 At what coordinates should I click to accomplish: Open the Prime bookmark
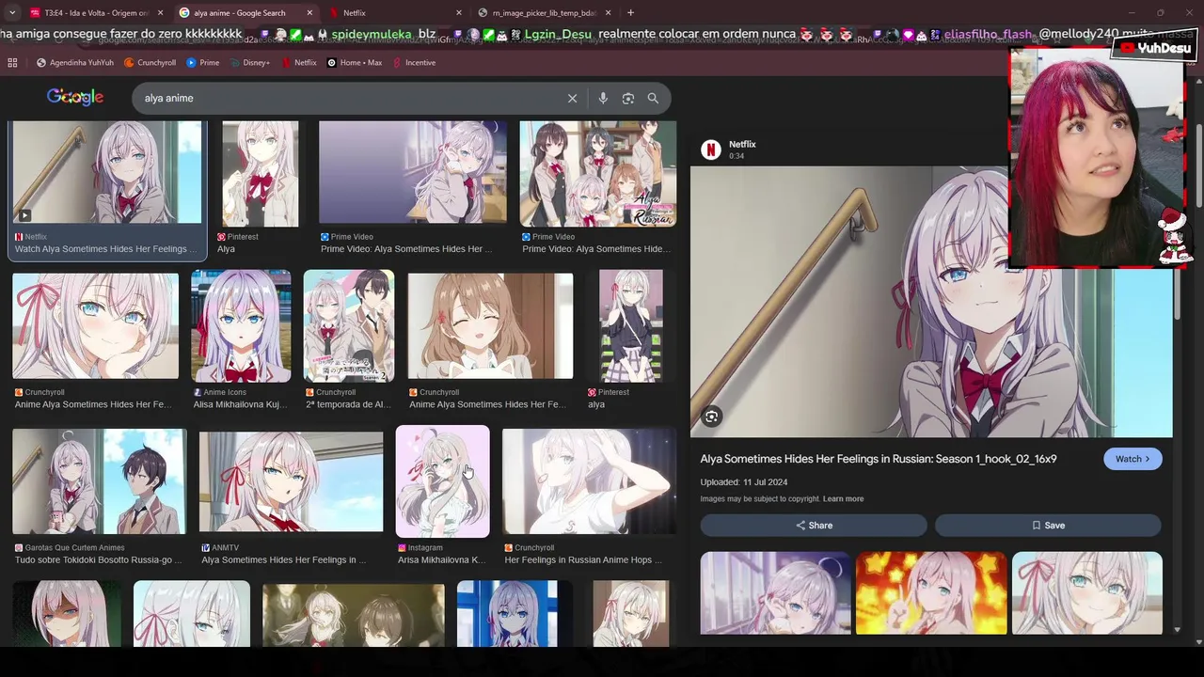(203, 63)
